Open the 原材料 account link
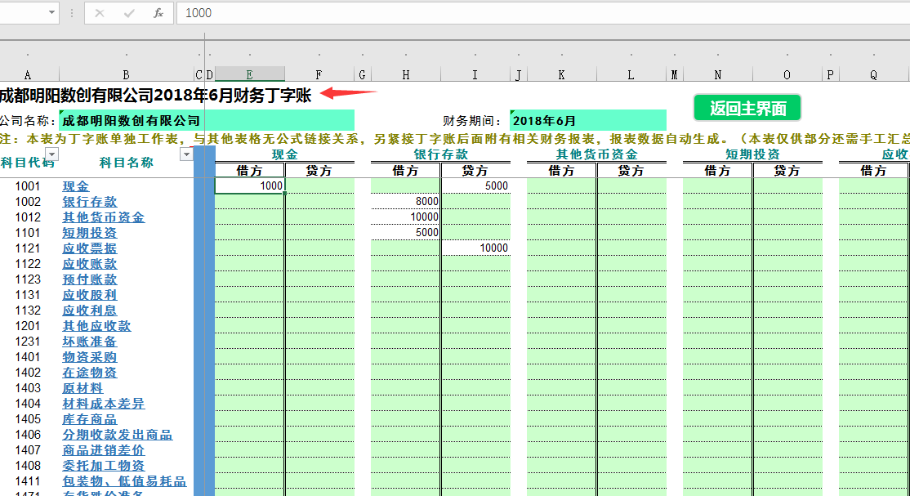 click(x=83, y=388)
